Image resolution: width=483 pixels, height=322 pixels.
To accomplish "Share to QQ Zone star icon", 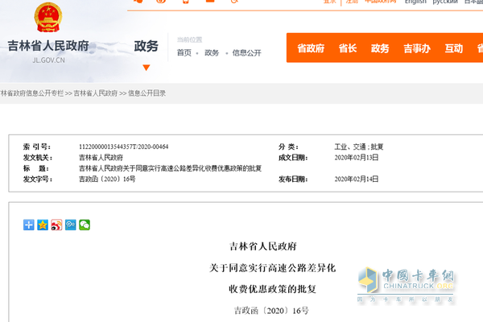I will 43,225.
